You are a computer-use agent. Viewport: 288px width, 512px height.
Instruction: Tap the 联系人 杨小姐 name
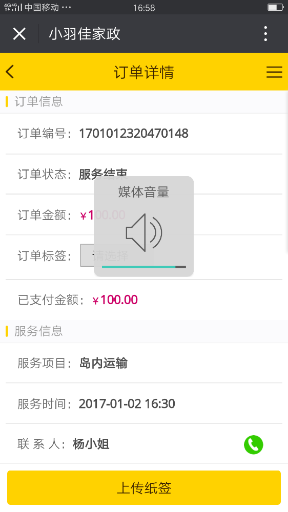click(x=91, y=444)
